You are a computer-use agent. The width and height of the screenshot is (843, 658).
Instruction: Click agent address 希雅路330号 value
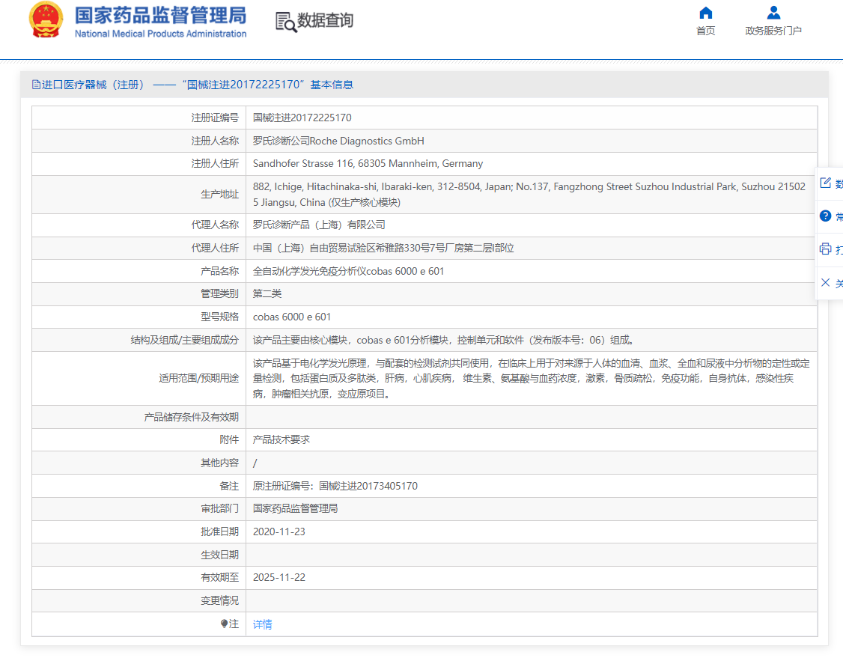(x=383, y=248)
